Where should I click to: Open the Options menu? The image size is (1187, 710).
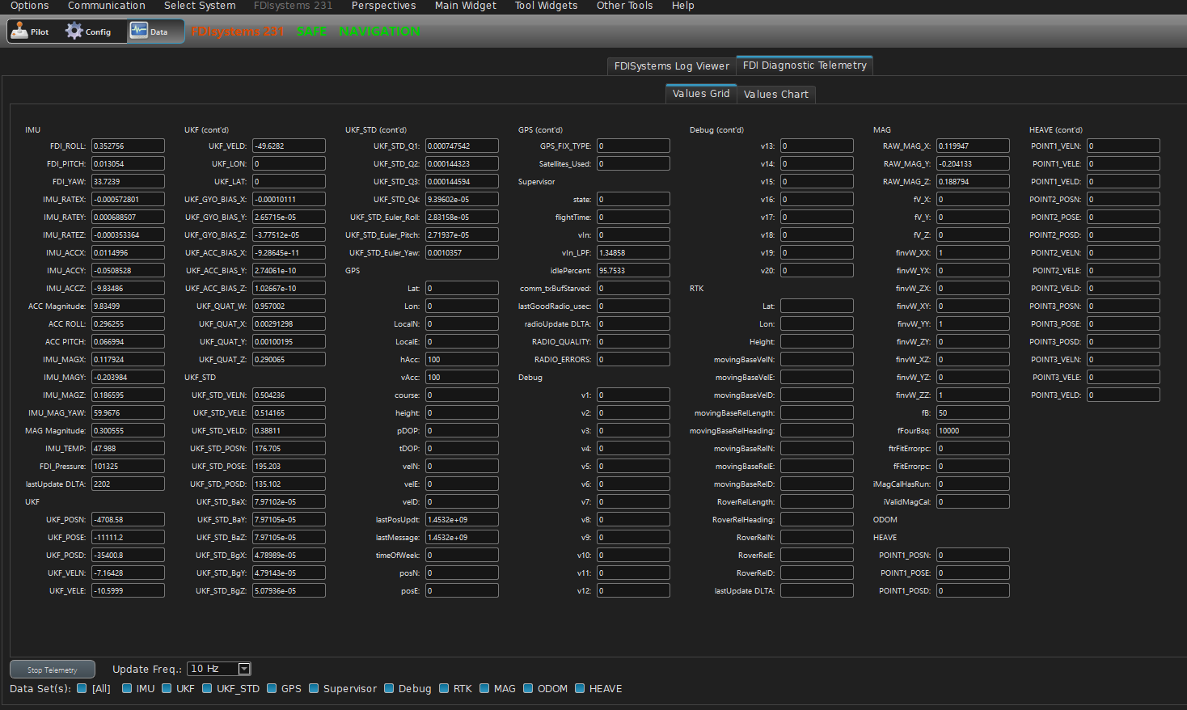pos(30,6)
